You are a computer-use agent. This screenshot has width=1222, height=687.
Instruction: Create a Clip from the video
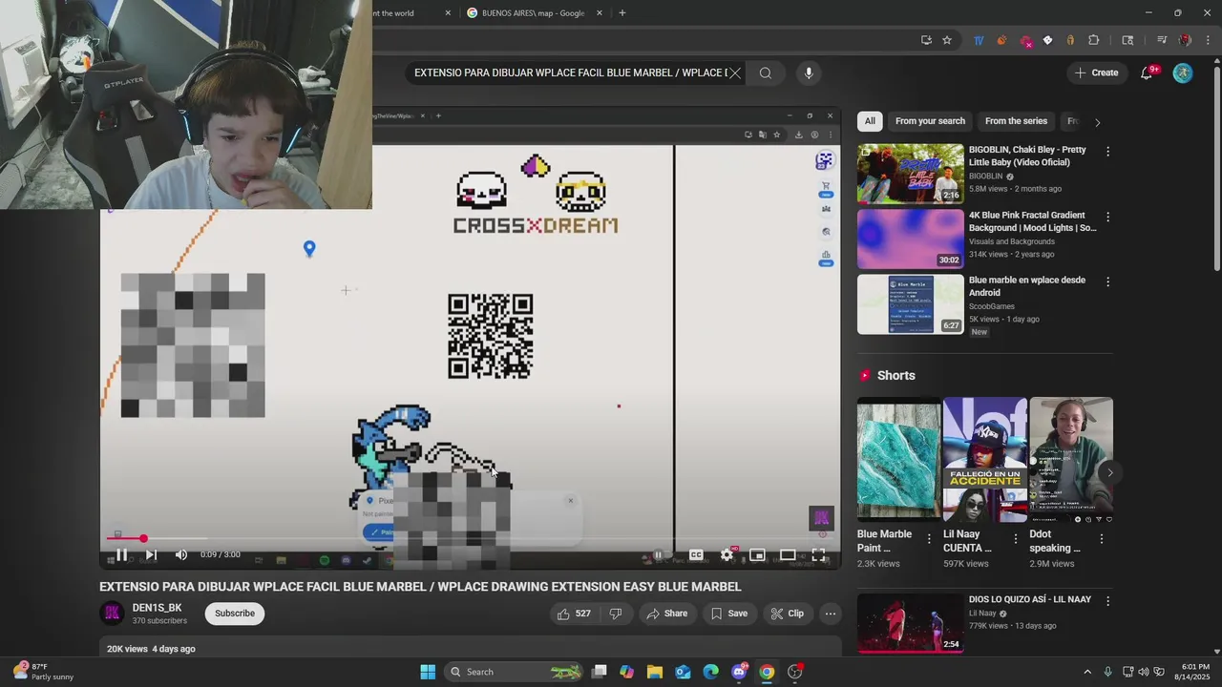788,614
